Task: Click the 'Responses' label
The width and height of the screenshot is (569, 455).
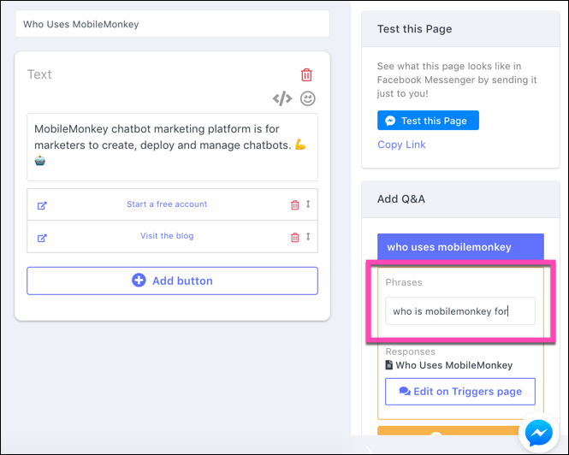Action: click(x=410, y=352)
